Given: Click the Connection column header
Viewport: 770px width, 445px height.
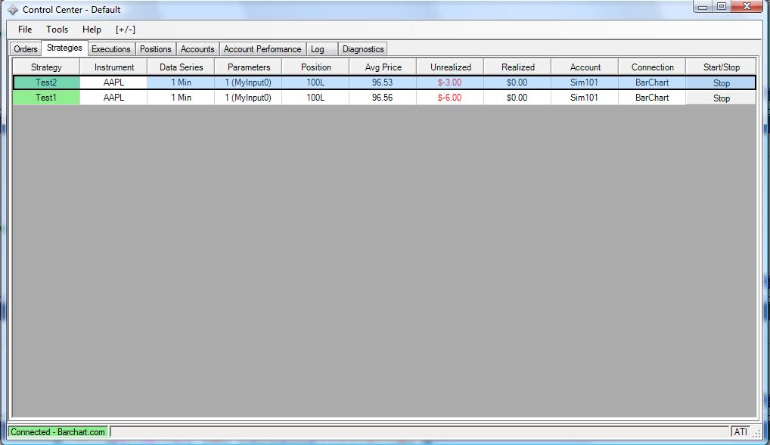Looking at the screenshot, I should [x=652, y=67].
